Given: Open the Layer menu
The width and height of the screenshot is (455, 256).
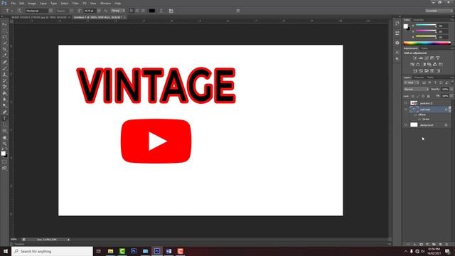Looking at the screenshot, I should pos(43,3).
